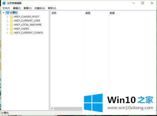Open the 帮助(H) menu
This screenshot has height=116, width=157.
[52, 8]
